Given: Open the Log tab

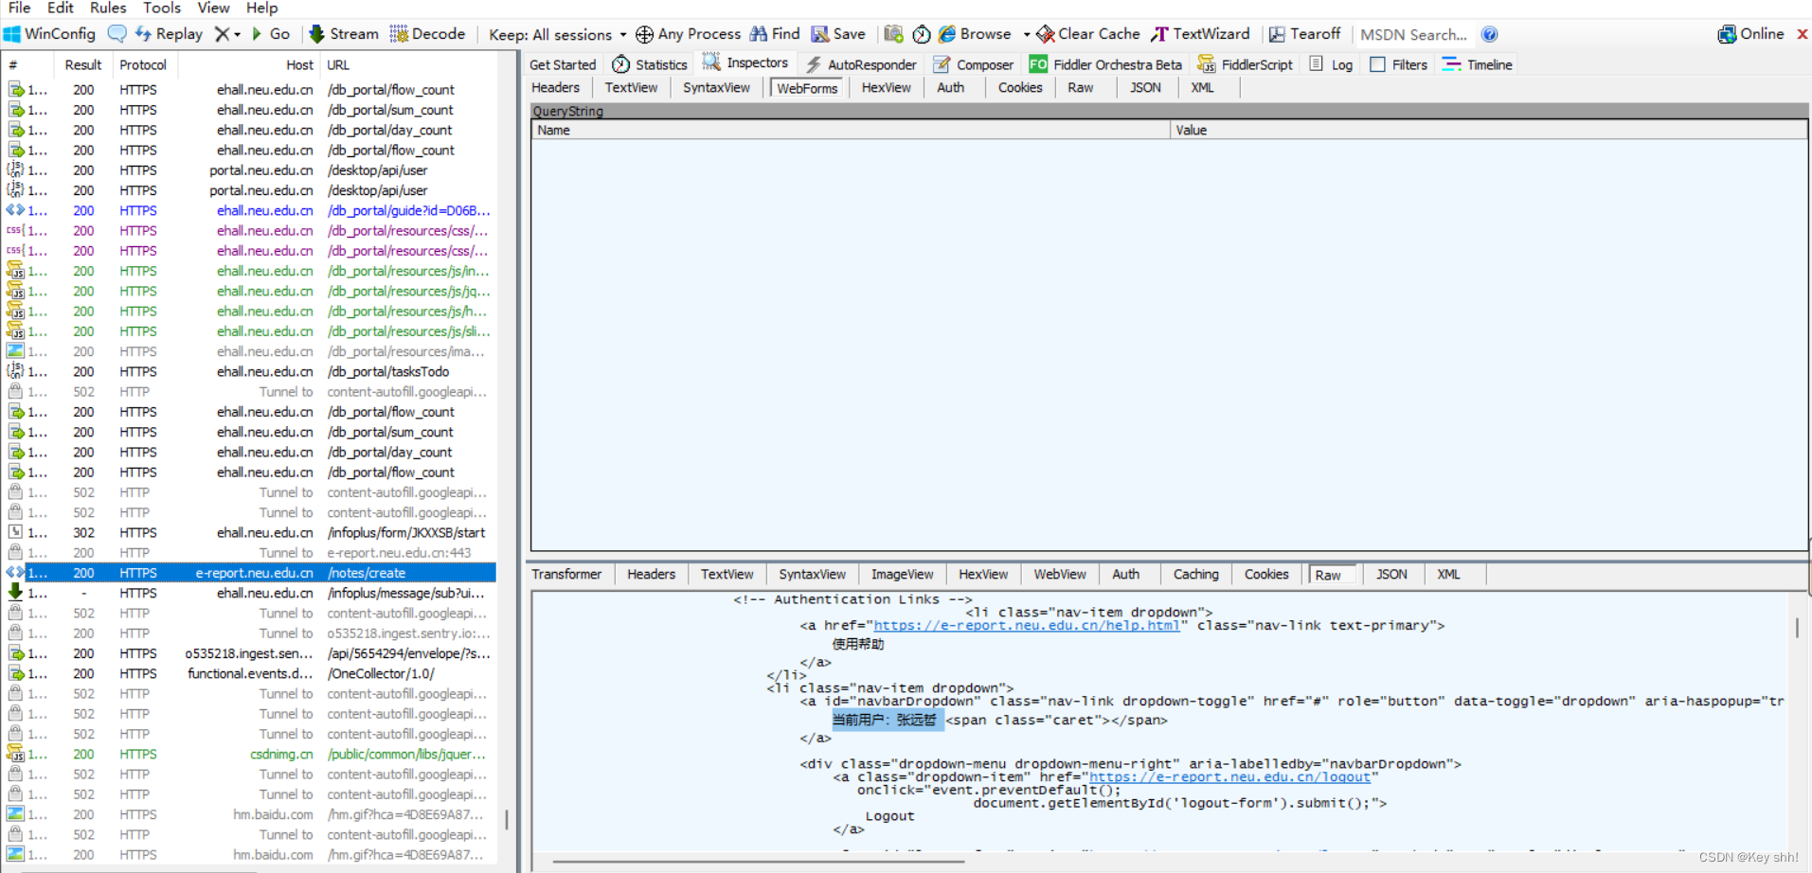Looking at the screenshot, I should (1331, 64).
